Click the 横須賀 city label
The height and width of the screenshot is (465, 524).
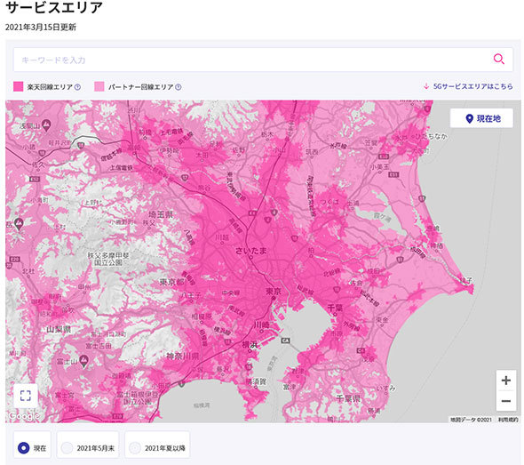click(256, 381)
